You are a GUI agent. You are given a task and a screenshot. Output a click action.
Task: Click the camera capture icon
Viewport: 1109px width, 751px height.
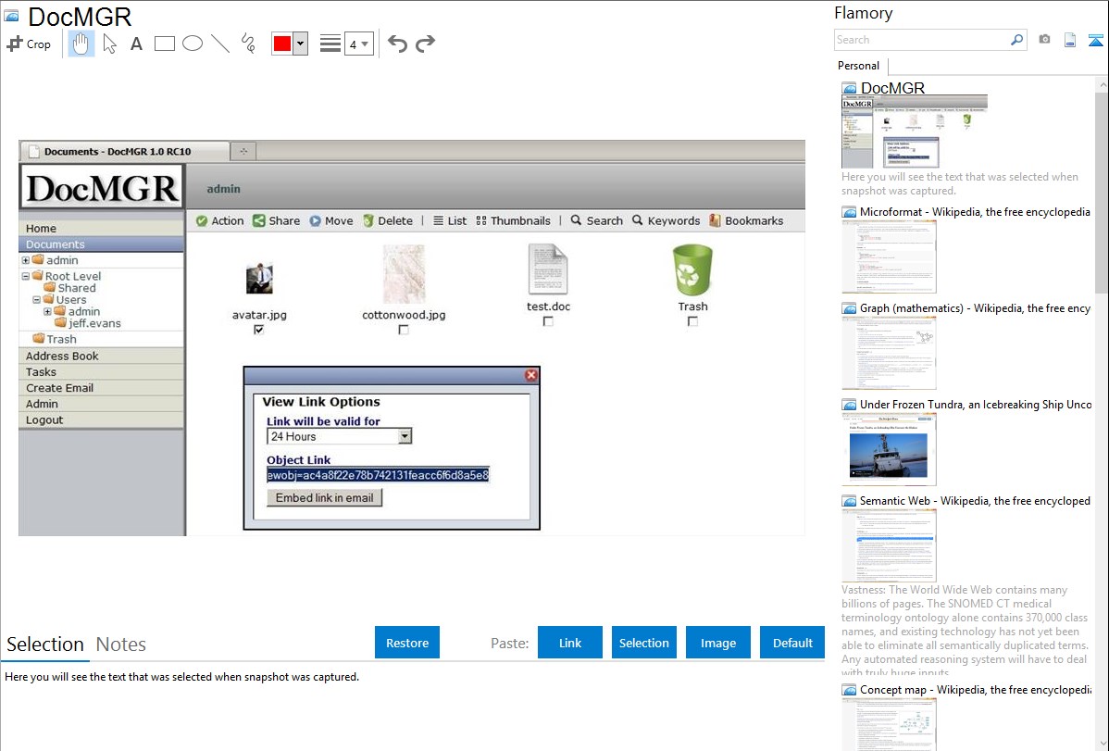pos(1044,40)
